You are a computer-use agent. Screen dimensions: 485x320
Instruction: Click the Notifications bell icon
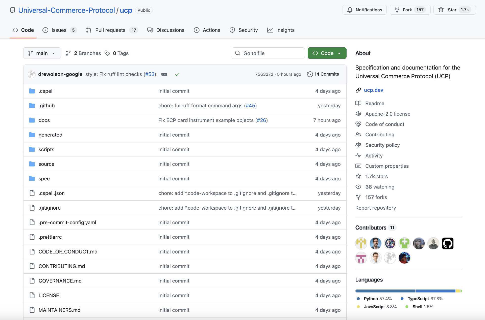[x=350, y=10]
